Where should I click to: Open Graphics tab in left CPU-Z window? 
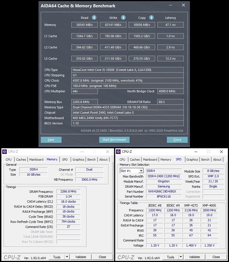click(78, 160)
